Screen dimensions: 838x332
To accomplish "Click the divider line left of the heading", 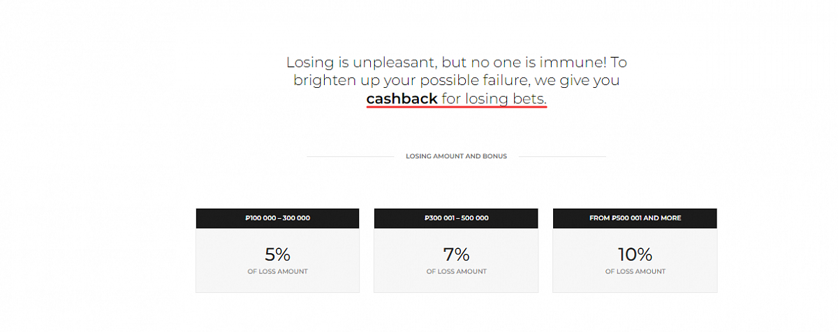I will [351, 156].
